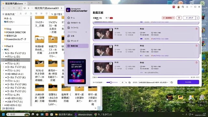Image resolution: width=208 pixels, height=117 pixels.
Task: Click 今すぐ試す in the UniConverter 17 ad
Action: [x=77, y=81]
